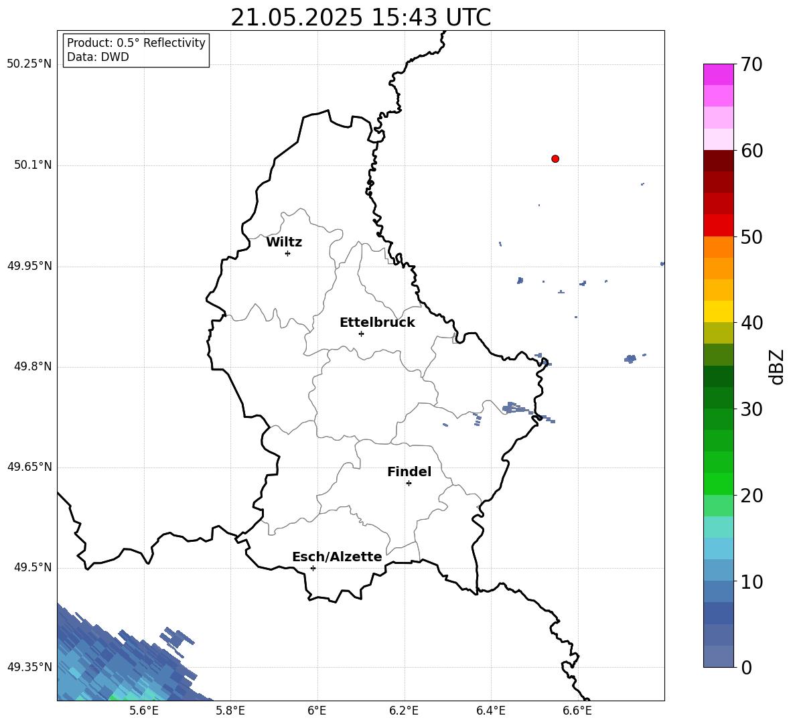Click the 49.65°N latitude label
Viewport: 793px width, 724px height.
point(29,466)
